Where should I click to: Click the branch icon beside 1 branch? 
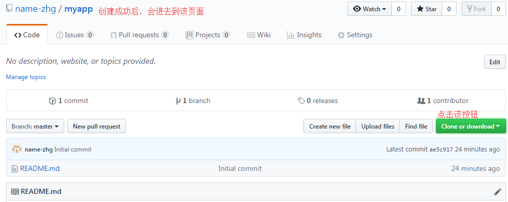pyautogui.click(x=178, y=101)
